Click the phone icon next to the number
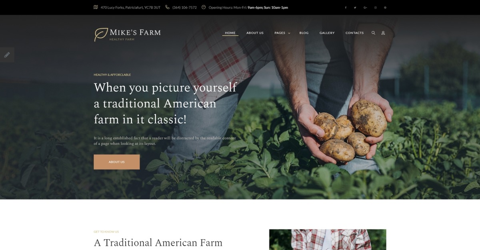Screen dimensions: 480x250 (x=167, y=7)
